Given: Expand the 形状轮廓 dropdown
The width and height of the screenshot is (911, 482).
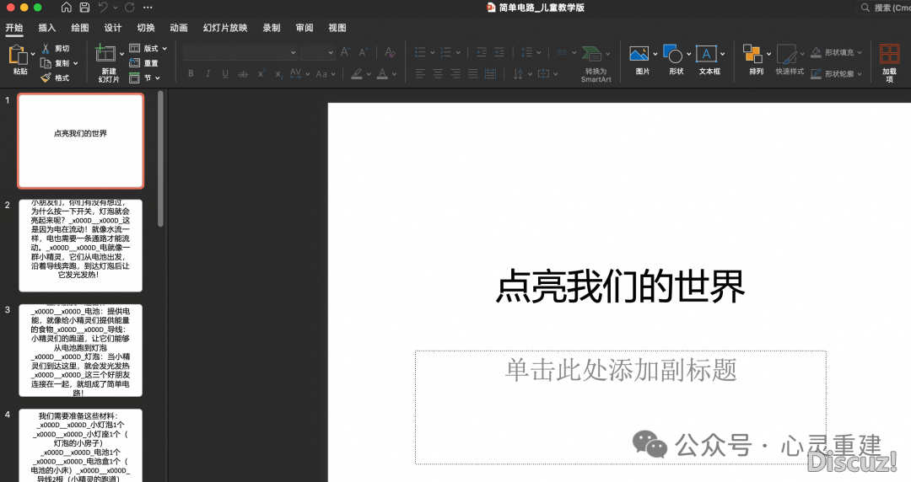Looking at the screenshot, I should pyautogui.click(x=860, y=74).
